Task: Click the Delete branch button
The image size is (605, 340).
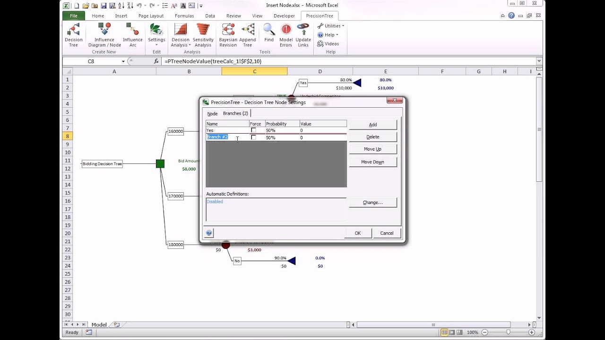Action: pos(373,137)
